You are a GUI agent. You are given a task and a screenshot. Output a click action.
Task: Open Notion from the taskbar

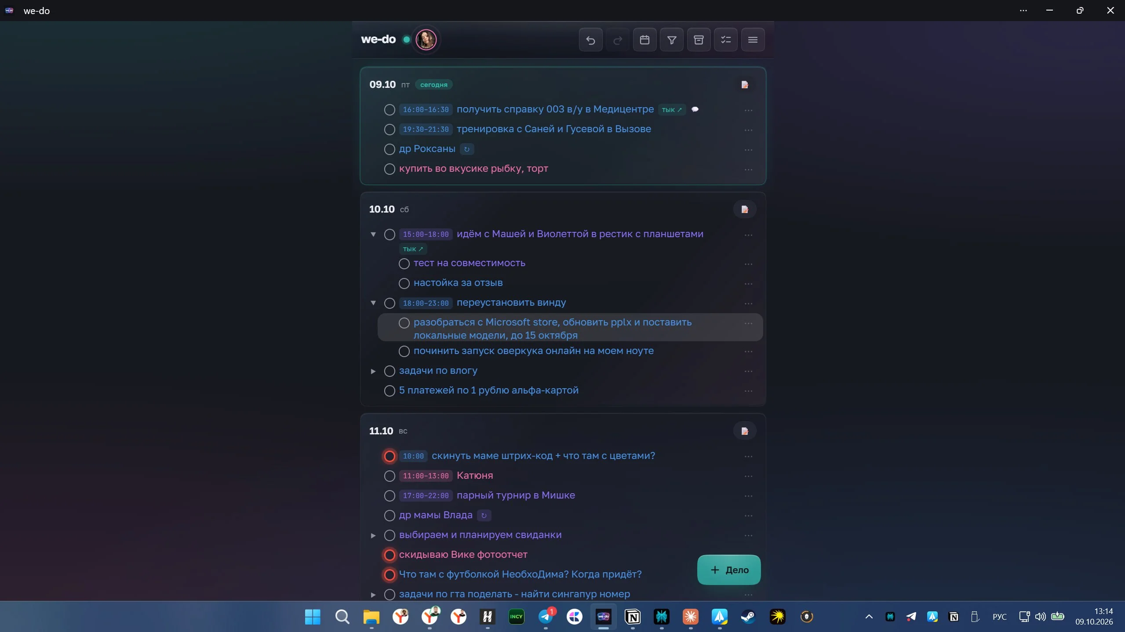coord(633,617)
